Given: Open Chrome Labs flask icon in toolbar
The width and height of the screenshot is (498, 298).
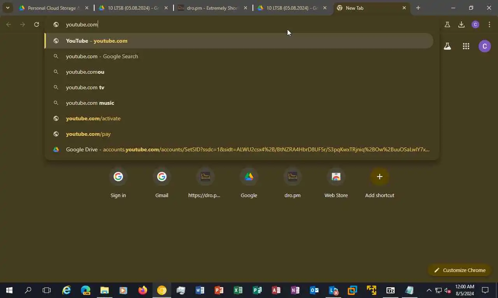Looking at the screenshot, I should pyautogui.click(x=447, y=24).
